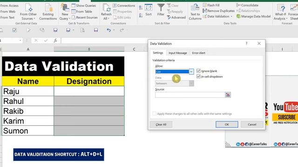Click the Source range selector icon
The width and height of the screenshot is (298, 167).
click(x=228, y=95)
